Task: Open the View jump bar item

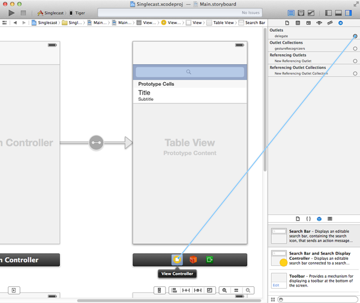Action: tap(194, 22)
